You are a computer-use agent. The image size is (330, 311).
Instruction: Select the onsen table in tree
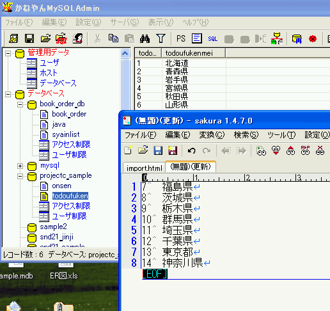61,186
